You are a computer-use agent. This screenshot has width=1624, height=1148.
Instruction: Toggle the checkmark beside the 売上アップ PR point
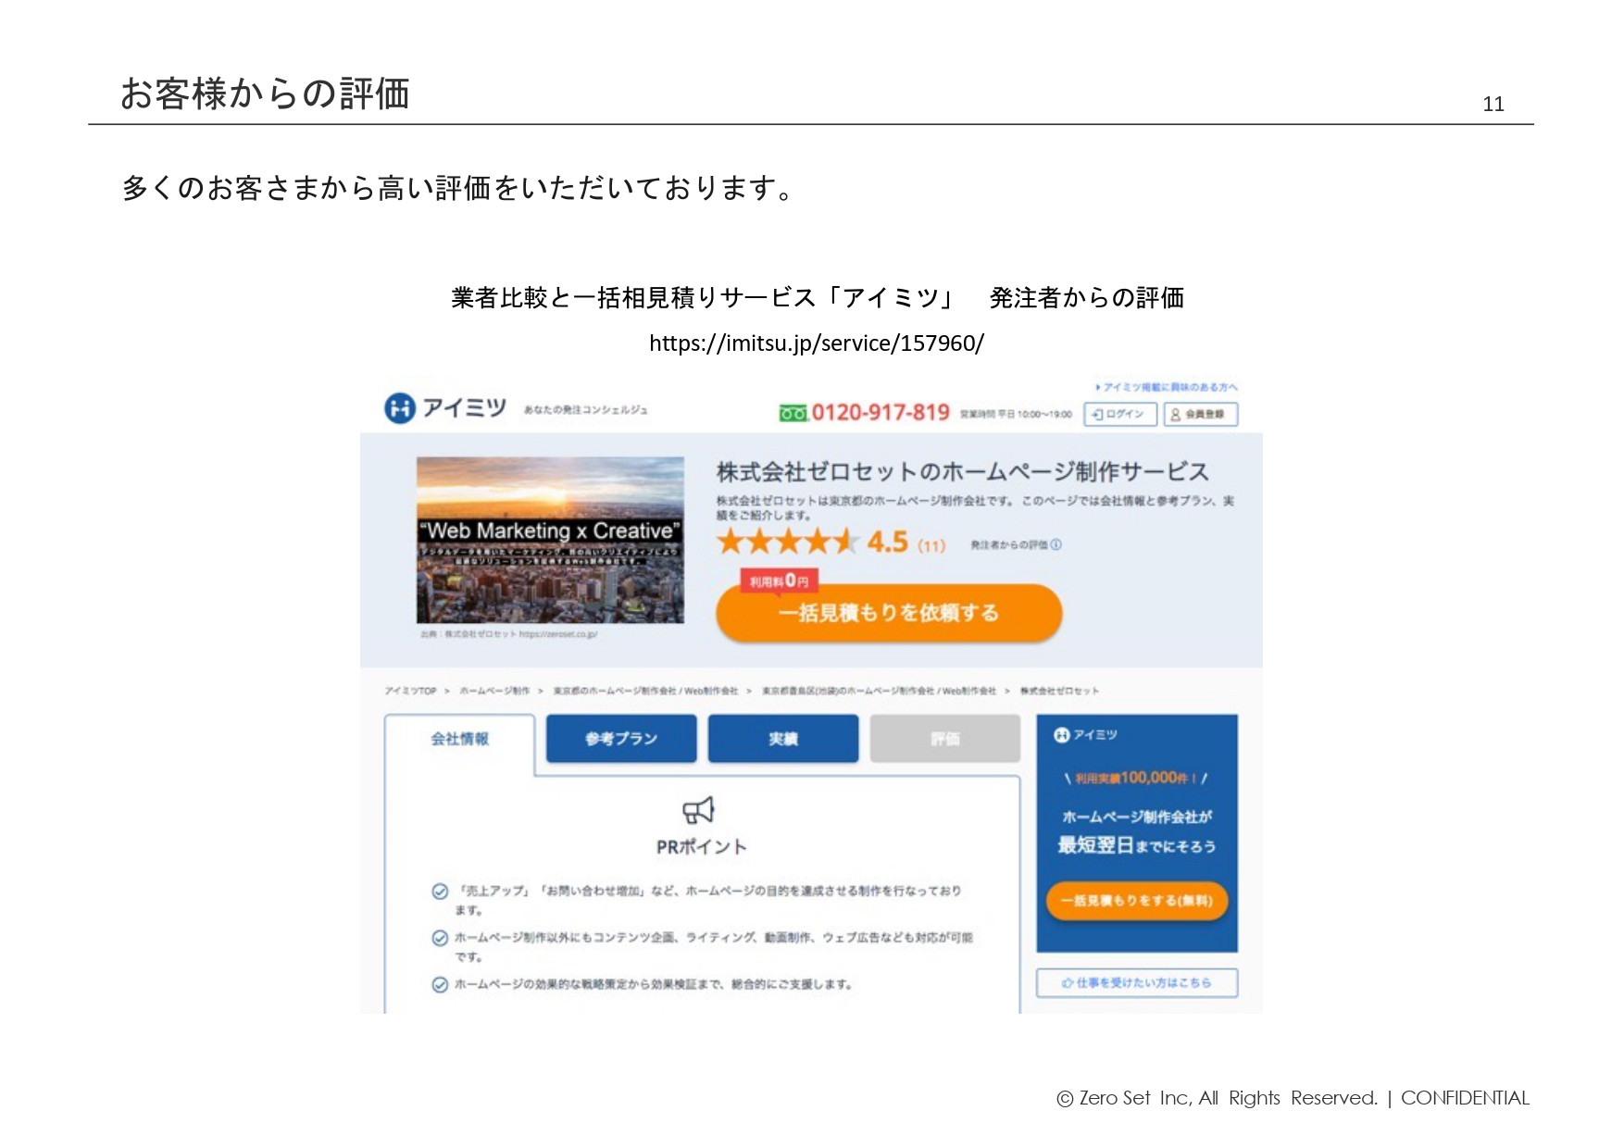[439, 892]
